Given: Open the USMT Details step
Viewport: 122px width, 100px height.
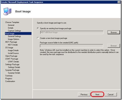Looking at the screenshot, I should [13, 62].
